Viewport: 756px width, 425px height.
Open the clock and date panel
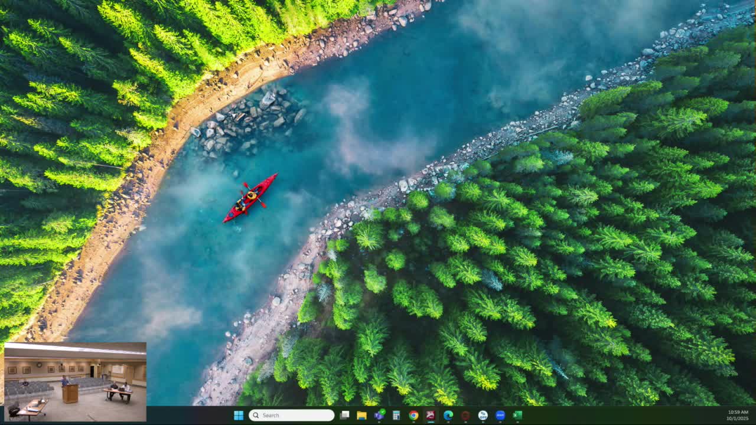738,416
